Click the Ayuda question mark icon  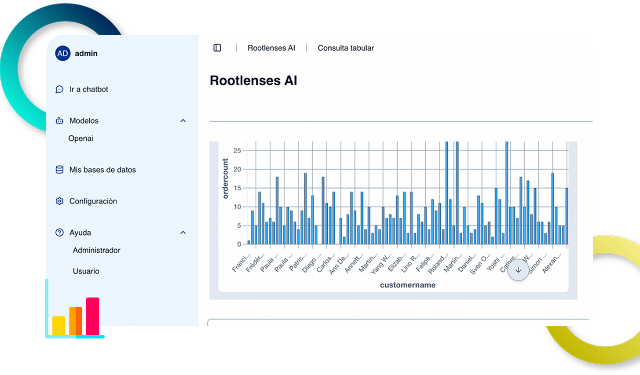pos(59,233)
